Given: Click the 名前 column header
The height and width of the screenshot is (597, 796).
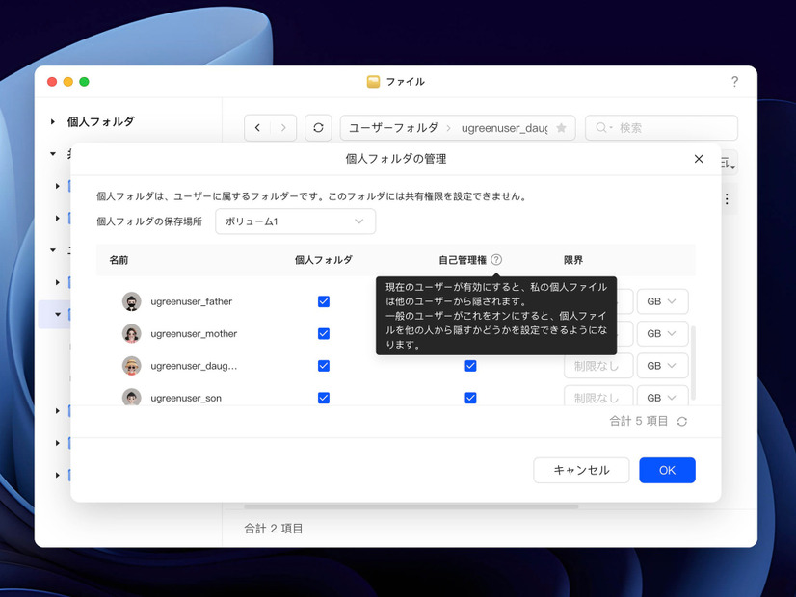Looking at the screenshot, I should point(119,260).
